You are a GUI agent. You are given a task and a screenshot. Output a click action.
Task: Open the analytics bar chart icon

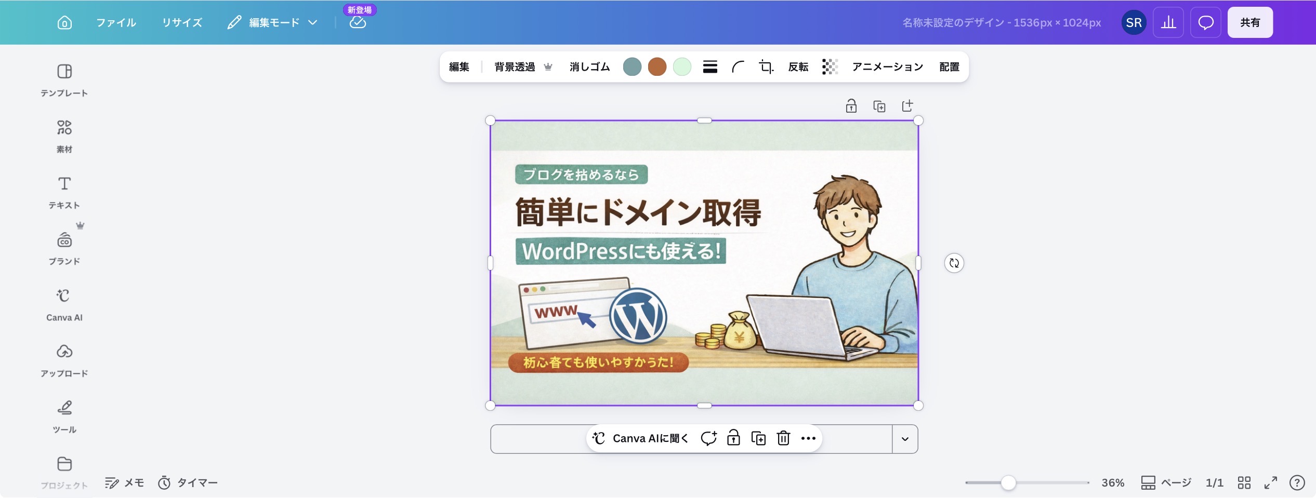tap(1168, 22)
